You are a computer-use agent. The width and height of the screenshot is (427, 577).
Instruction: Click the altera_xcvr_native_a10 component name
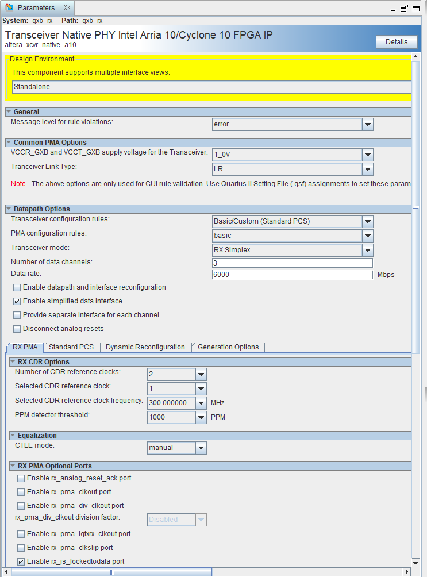coord(40,45)
